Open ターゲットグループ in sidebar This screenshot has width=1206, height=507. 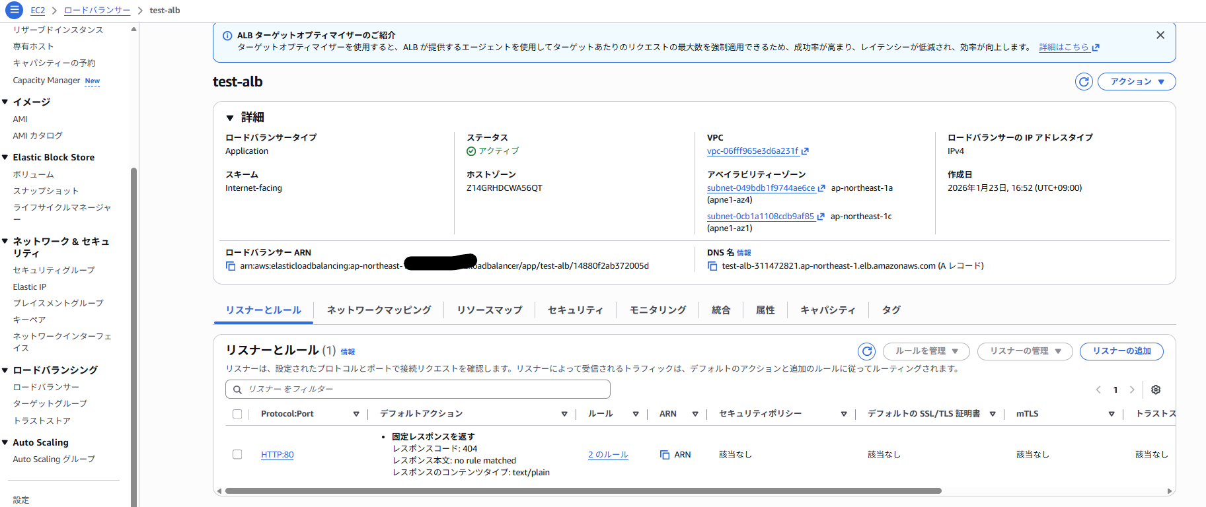[x=50, y=404]
